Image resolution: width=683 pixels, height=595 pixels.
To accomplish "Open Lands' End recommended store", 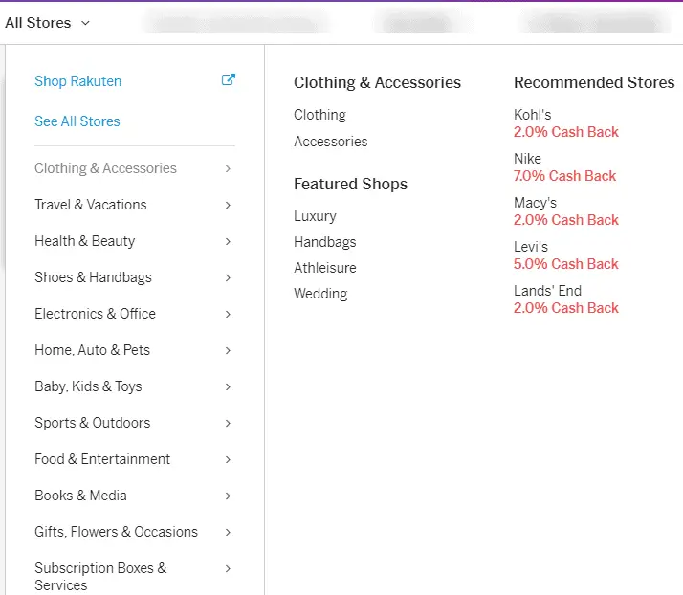I will click(x=547, y=291).
